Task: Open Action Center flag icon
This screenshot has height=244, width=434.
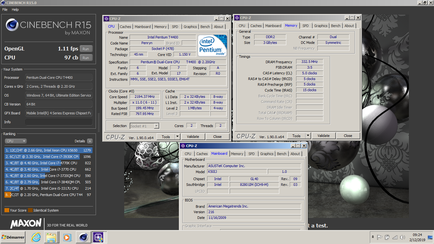Action: [x=379, y=237]
